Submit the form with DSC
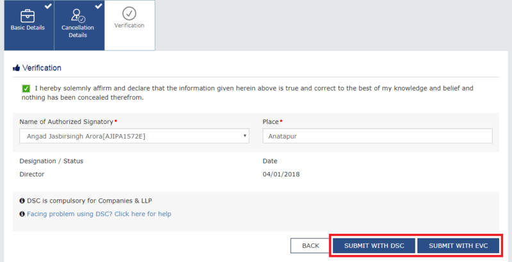The height and width of the screenshot is (262, 512). tap(373, 245)
